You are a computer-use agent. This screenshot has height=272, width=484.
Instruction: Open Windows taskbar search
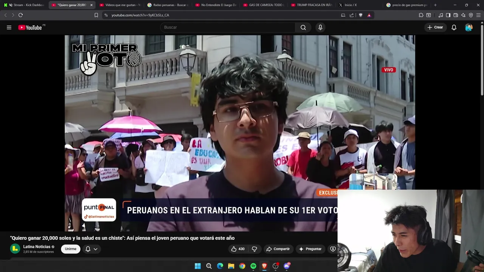click(x=209, y=266)
